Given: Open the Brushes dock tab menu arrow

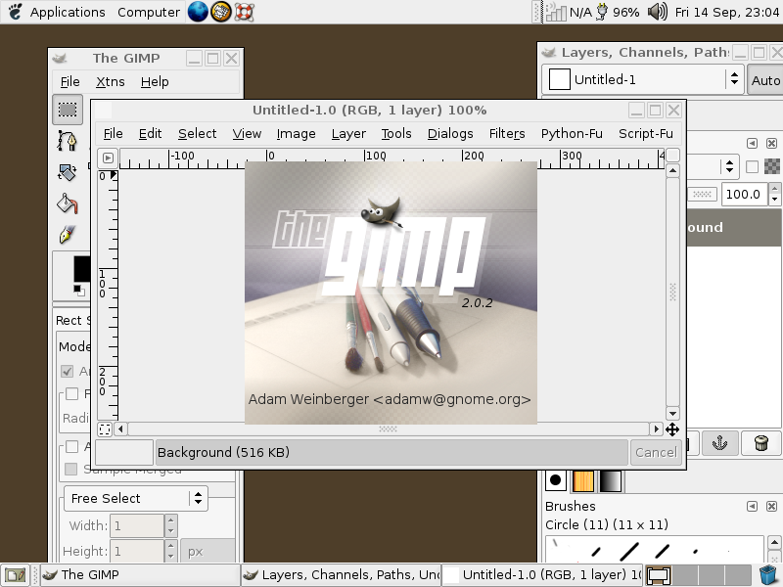Looking at the screenshot, I should pos(752,506).
